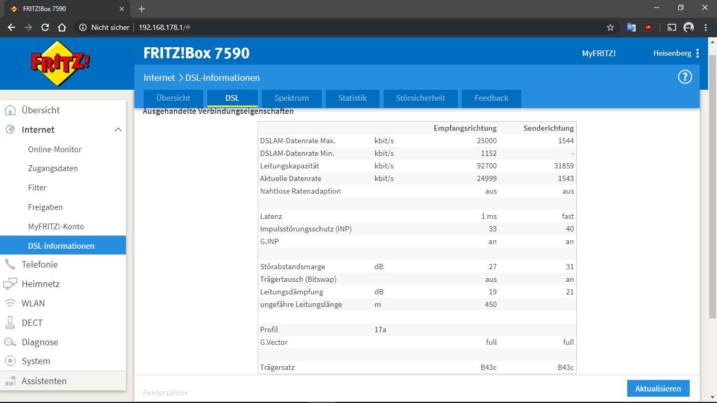The image size is (717, 403).
Task: Open the DECT handset icon section
Action: (10, 323)
